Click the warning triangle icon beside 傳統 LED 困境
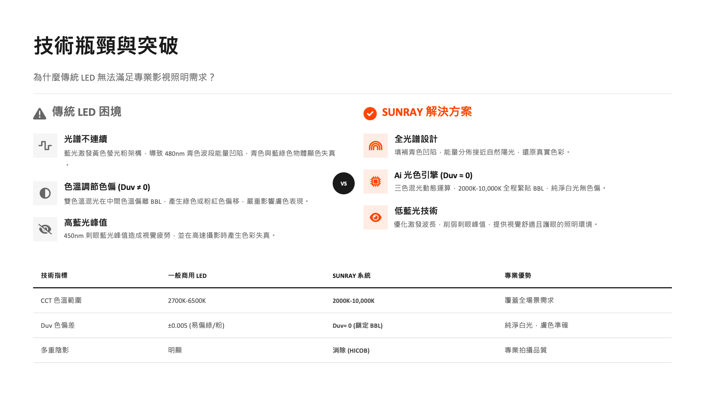Viewport: 705px width, 396px height. [x=40, y=114]
